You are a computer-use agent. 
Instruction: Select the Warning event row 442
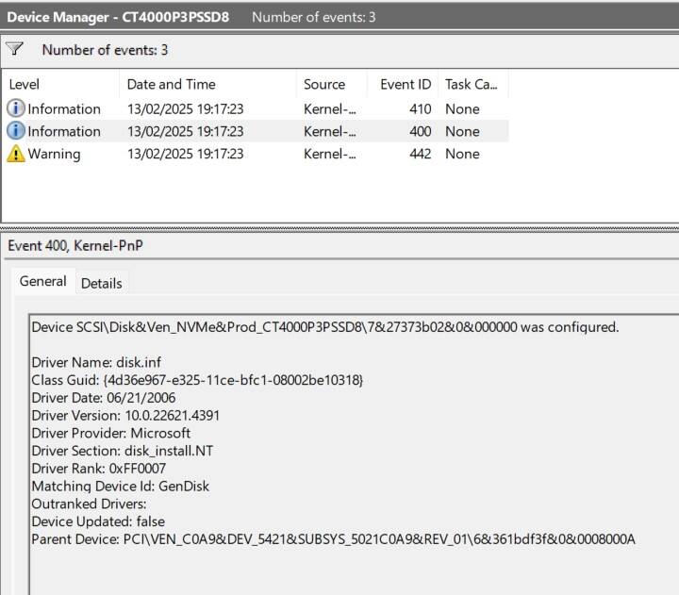pos(256,154)
